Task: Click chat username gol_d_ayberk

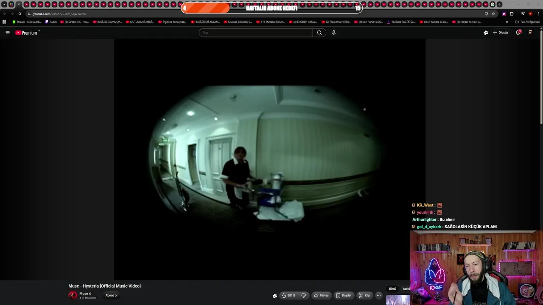Action: 429,227
